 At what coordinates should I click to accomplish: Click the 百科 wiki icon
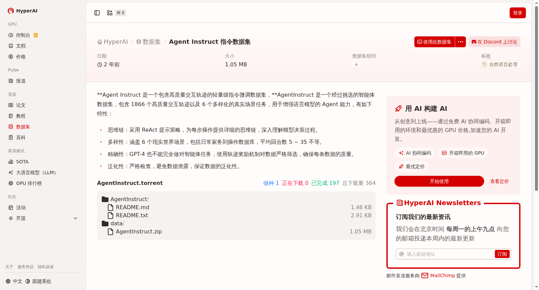(x=11, y=137)
